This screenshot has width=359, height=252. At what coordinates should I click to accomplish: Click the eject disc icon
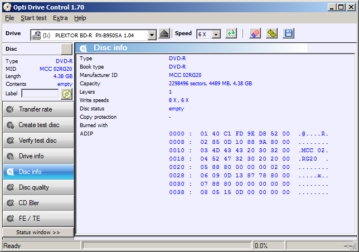[x=164, y=33]
